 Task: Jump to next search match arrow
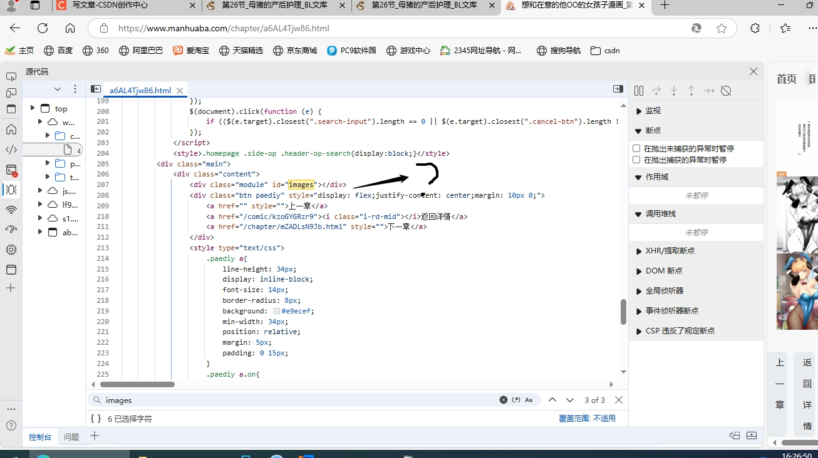570,400
